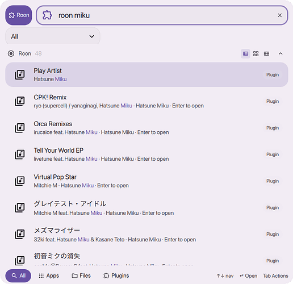Image resolution: width=293 pixels, height=284 pixels.
Task: Open the All filter dropdown
Action: pyautogui.click(x=53, y=36)
